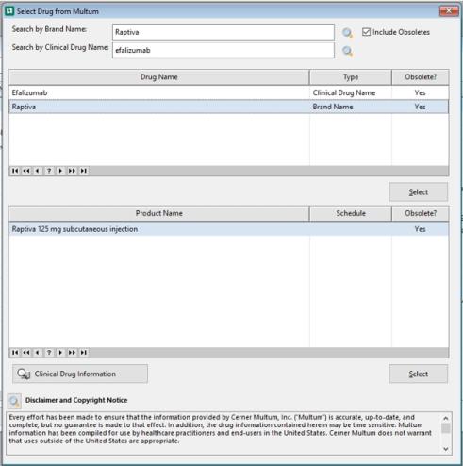The image size is (463, 466).
Task: Click the Search by Brand Name field
Action: tap(223, 32)
